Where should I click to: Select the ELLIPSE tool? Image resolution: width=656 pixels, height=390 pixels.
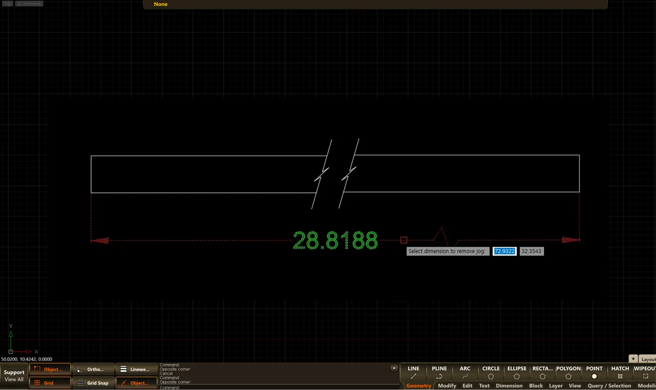(517, 372)
